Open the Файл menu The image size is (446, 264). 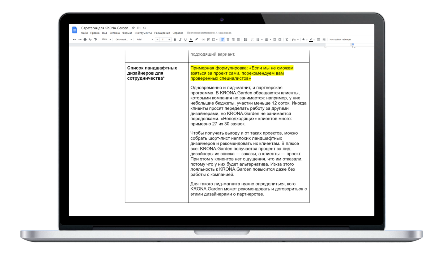coord(84,33)
